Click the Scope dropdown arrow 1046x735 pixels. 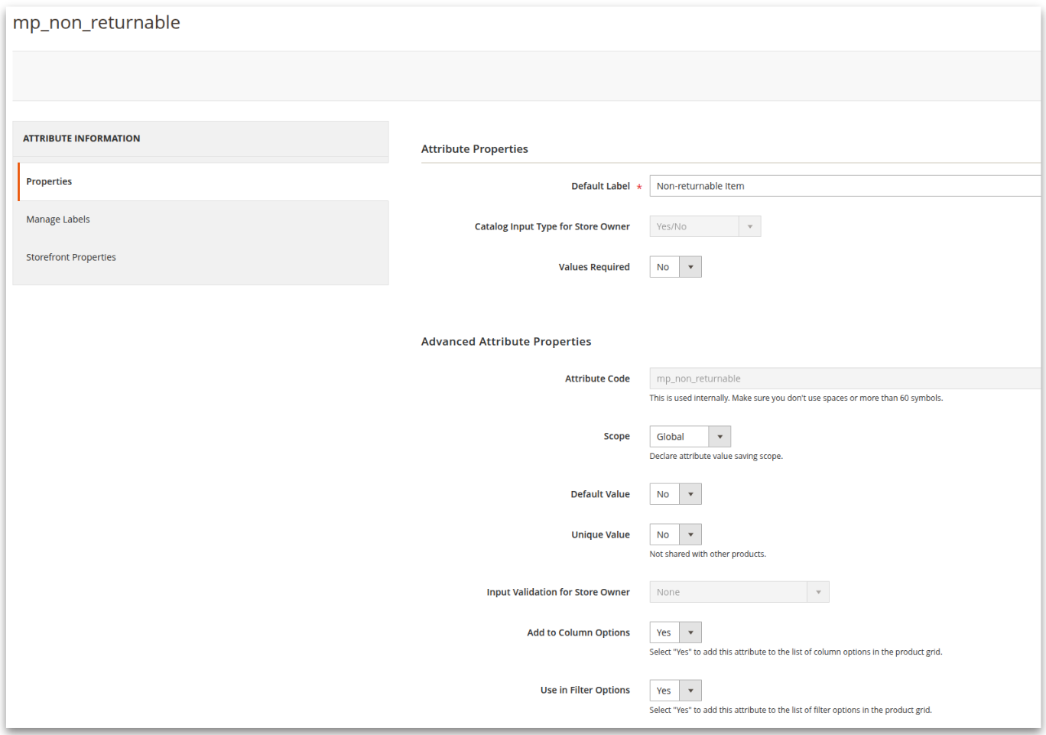tap(719, 436)
